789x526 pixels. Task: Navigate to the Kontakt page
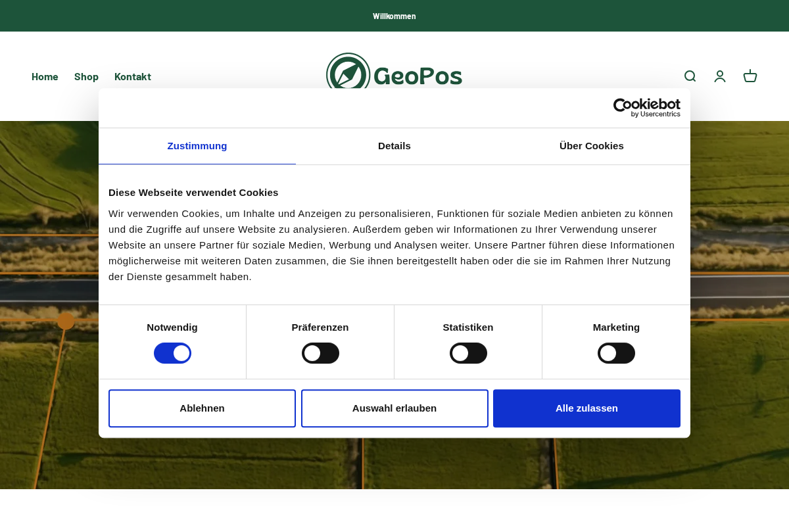133,77
